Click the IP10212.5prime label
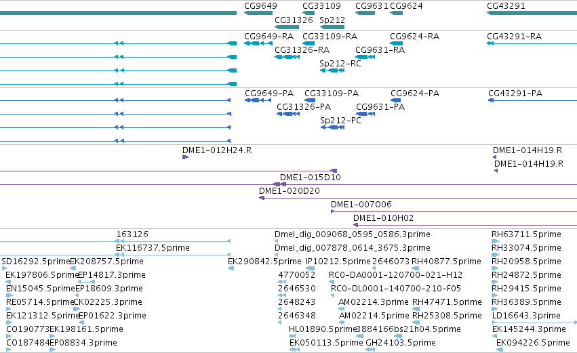Screen dimensions: 577x353 (x=338, y=262)
